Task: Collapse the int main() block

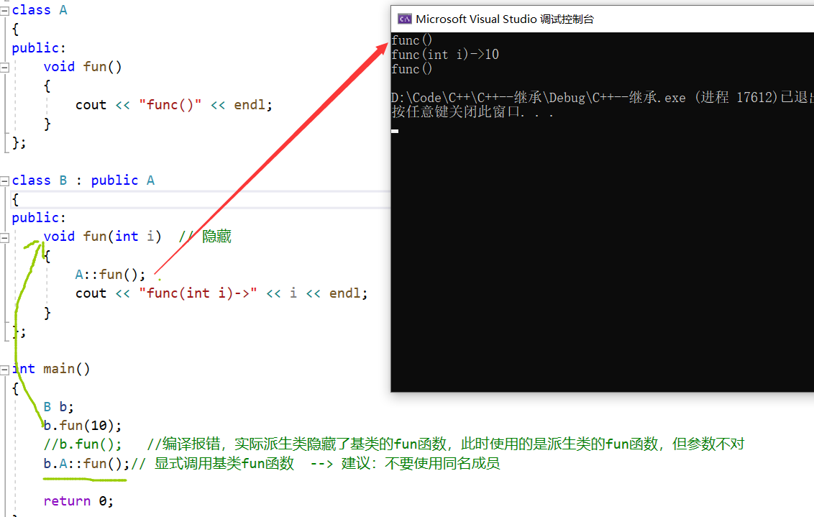Action: tap(4, 370)
